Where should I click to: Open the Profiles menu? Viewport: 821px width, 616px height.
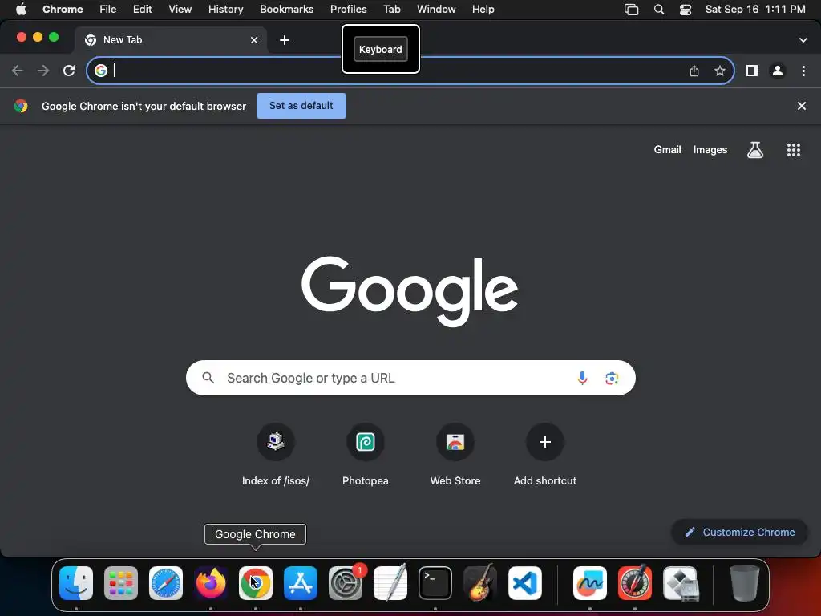point(348,10)
